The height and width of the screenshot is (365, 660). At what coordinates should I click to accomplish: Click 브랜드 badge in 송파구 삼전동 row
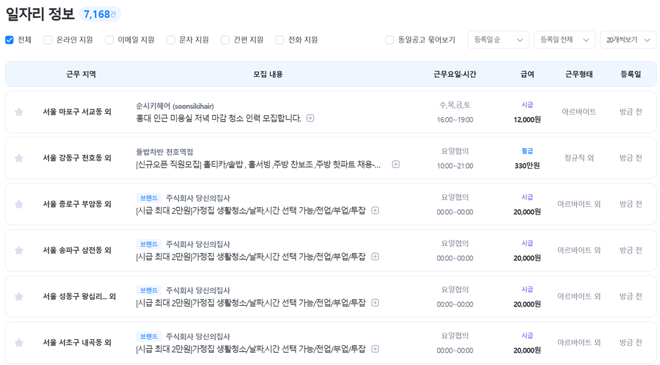click(x=149, y=245)
